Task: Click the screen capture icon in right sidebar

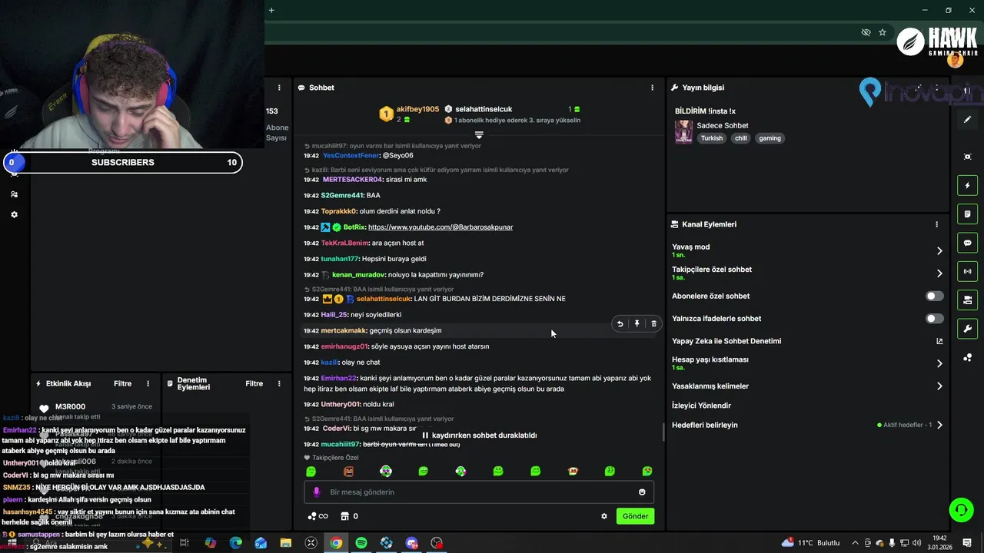Action: [x=967, y=157]
